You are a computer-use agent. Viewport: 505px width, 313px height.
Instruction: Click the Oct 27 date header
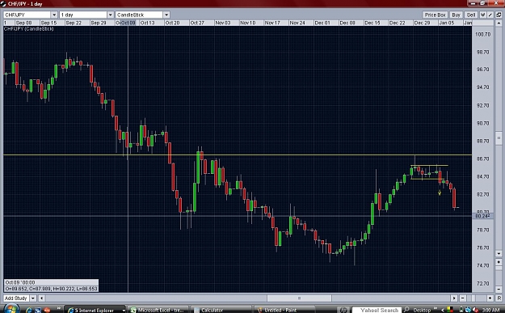coord(197,23)
